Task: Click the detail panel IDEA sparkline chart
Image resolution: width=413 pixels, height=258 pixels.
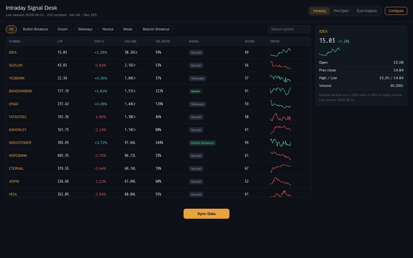Action: coord(330,52)
